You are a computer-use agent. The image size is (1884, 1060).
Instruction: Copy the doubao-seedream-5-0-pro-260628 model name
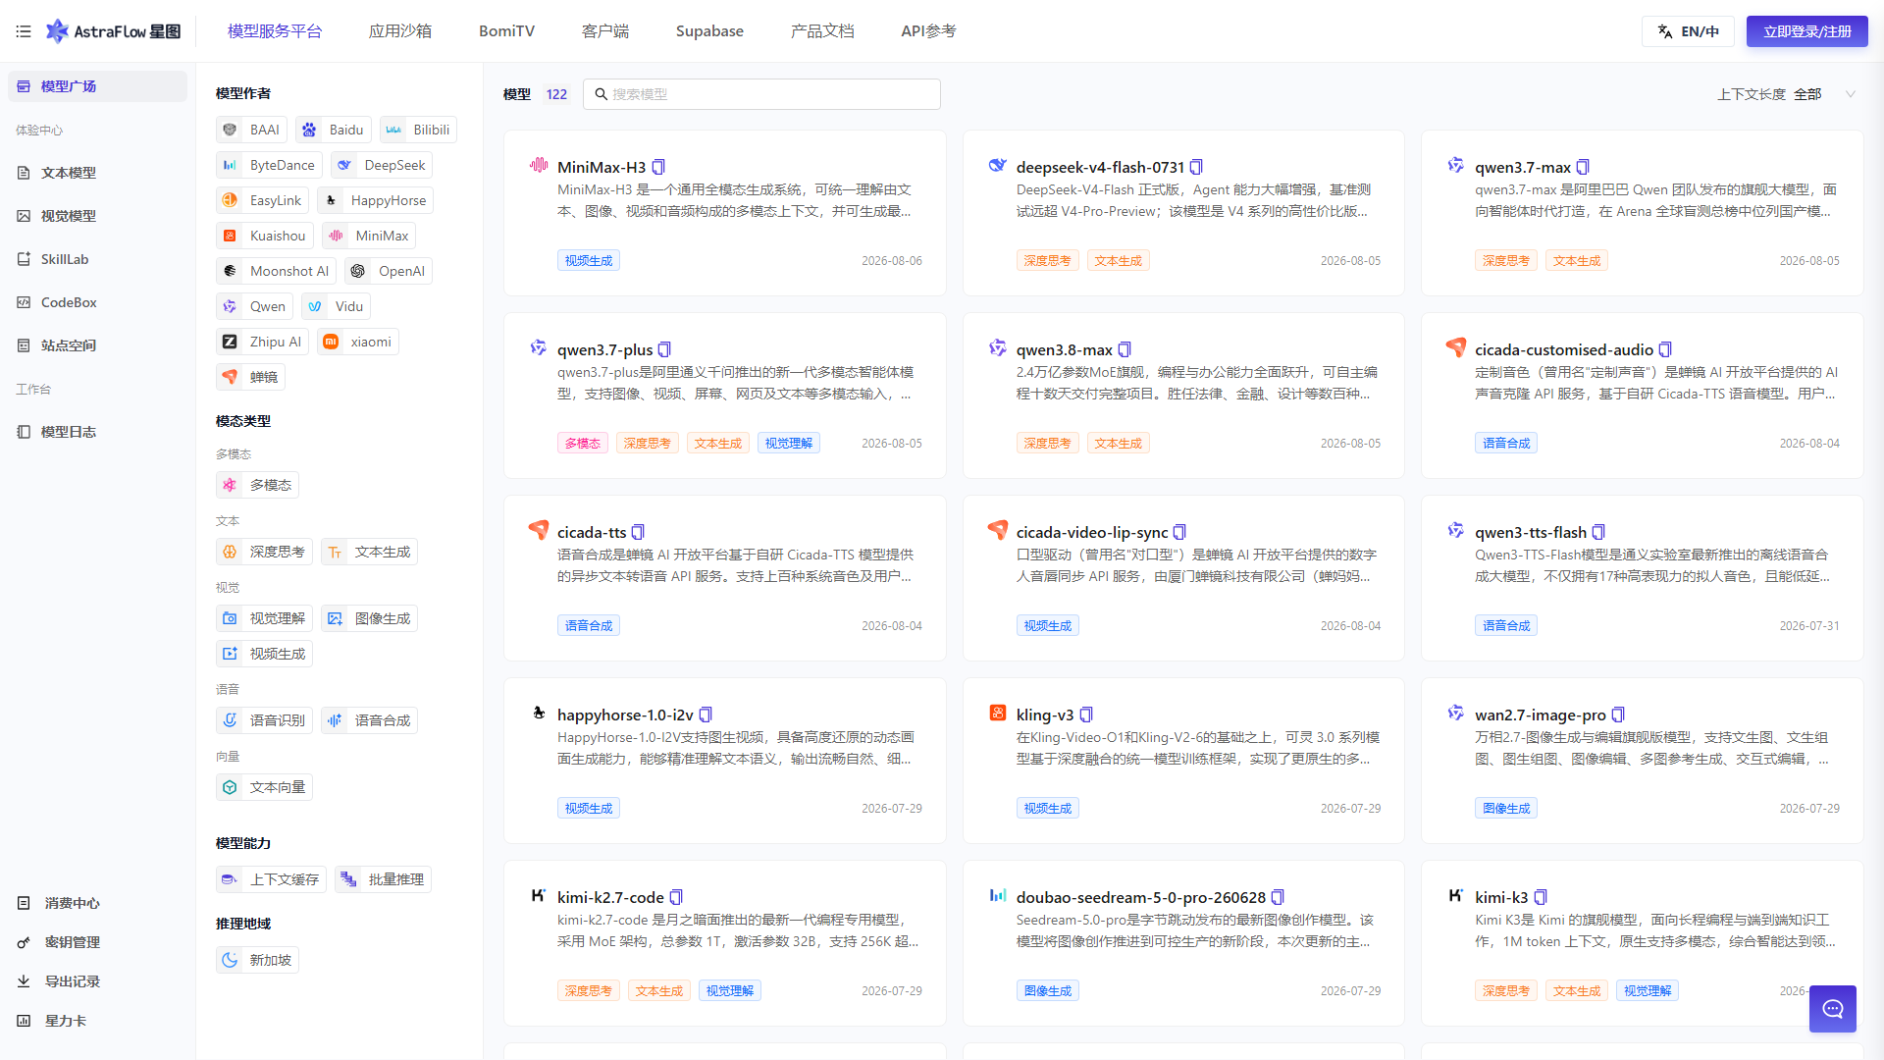[1278, 898]
